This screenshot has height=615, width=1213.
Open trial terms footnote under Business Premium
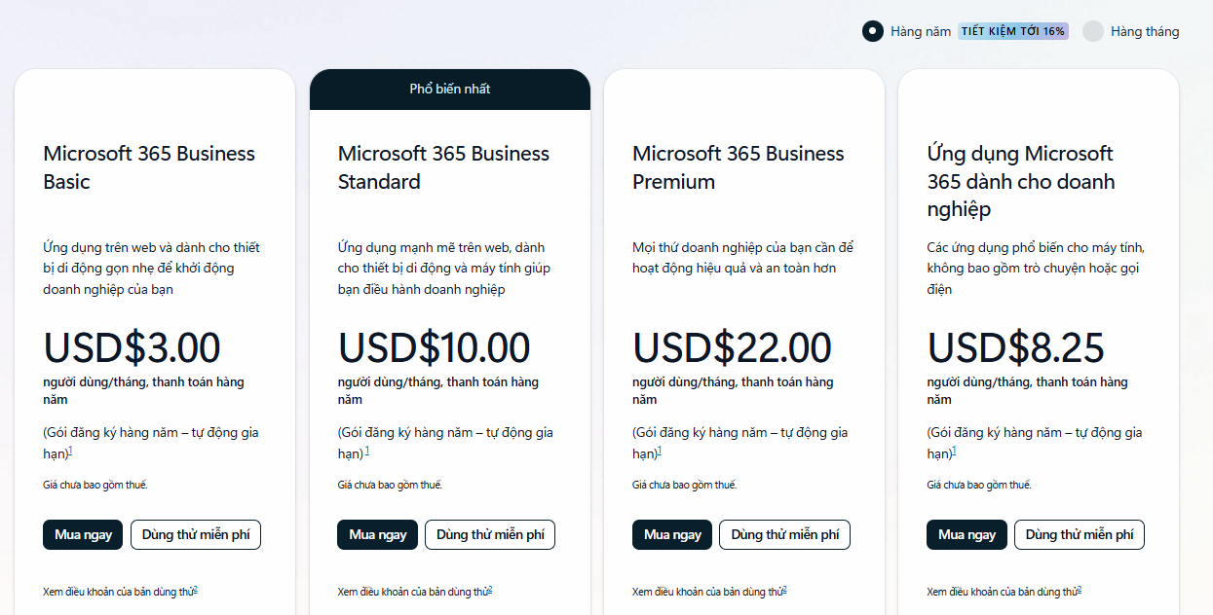coord(784,589)
